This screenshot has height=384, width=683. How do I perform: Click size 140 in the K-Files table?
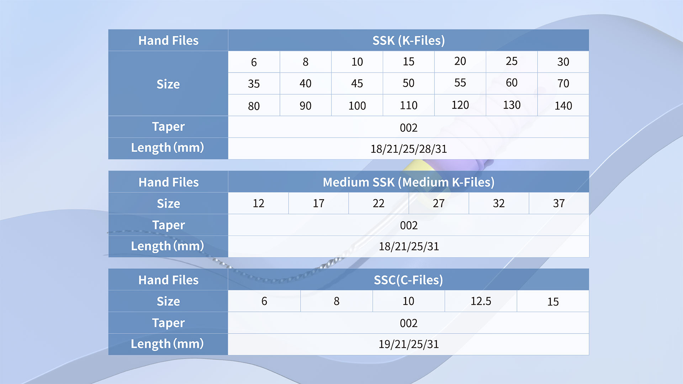pyautogui.click(x=563, y=106)
